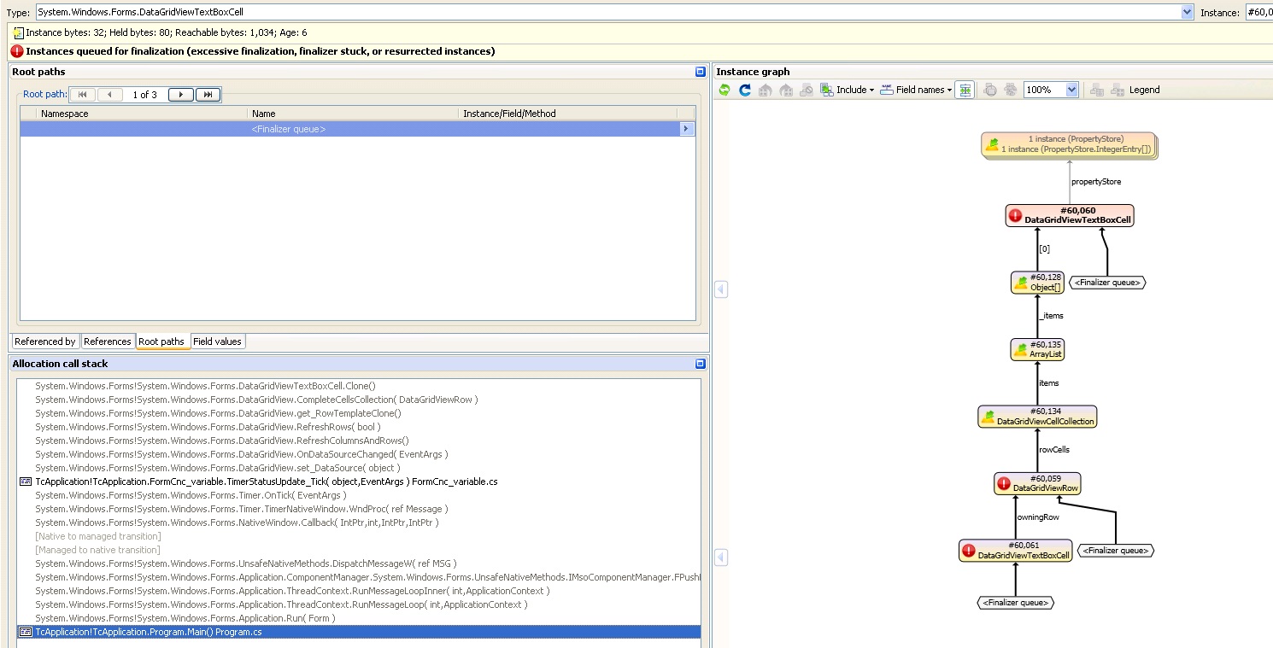Switch to the Field values tab

tap(217, 342)
